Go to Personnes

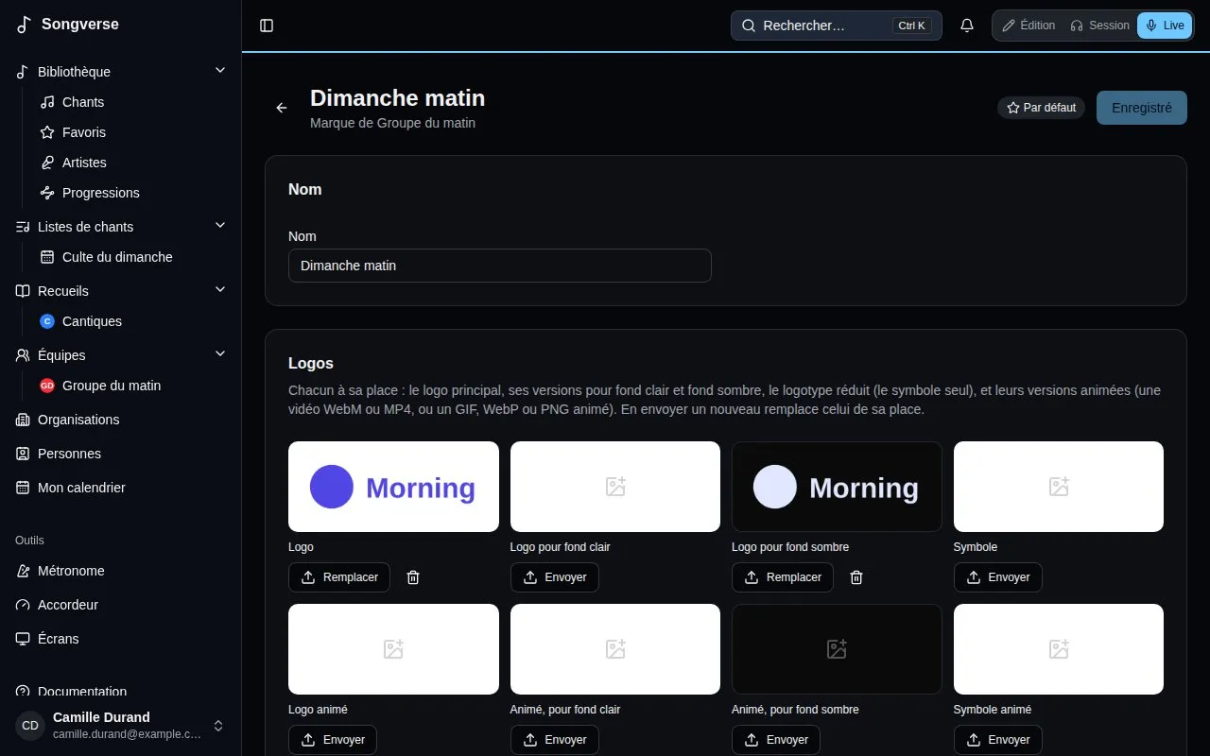coord(121,454)
